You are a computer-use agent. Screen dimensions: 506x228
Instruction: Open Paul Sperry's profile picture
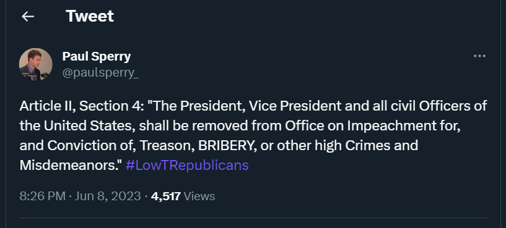(x=35, y=64)
